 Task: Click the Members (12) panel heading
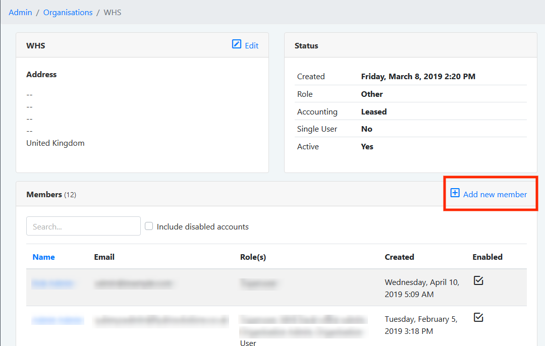[x=51, y=194]
